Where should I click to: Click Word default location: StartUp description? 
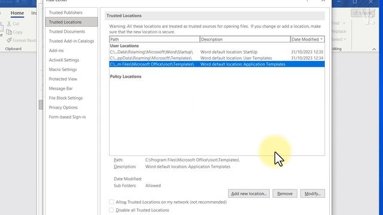tap(229, 52)
